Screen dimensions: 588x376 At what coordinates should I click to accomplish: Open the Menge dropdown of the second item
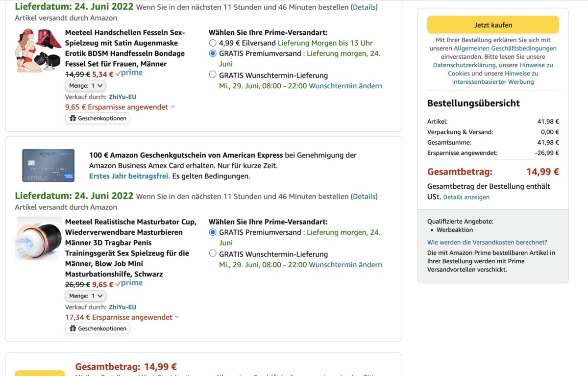pyautogui.click(x=85, y=296)
